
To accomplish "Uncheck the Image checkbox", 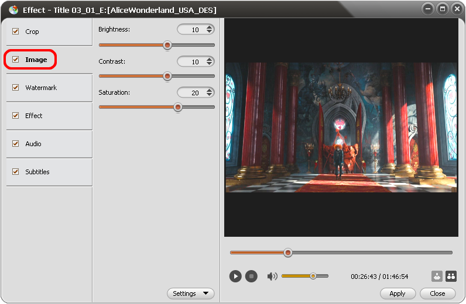I will (x=15, y=60).
